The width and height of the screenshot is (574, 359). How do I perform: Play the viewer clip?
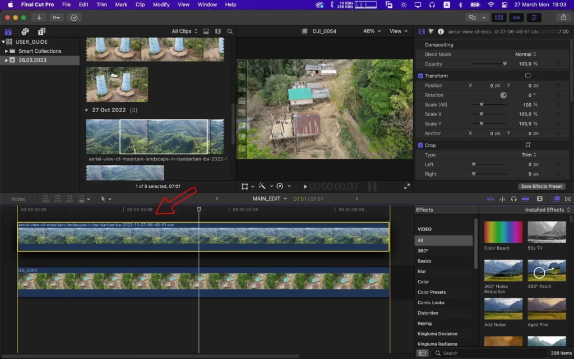(x=305, y=186)
